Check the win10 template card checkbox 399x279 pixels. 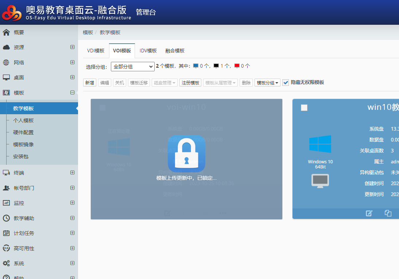[x=304, y=107]
